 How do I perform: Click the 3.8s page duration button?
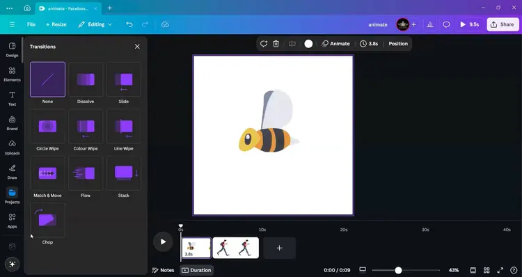[x=369, y=44]
